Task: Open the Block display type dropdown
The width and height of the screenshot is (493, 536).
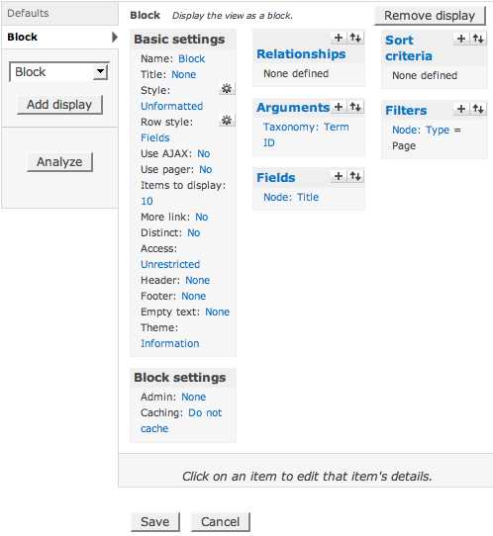Action: point(58,72)
